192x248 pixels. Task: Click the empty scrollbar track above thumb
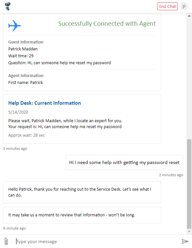coord(189,78)
